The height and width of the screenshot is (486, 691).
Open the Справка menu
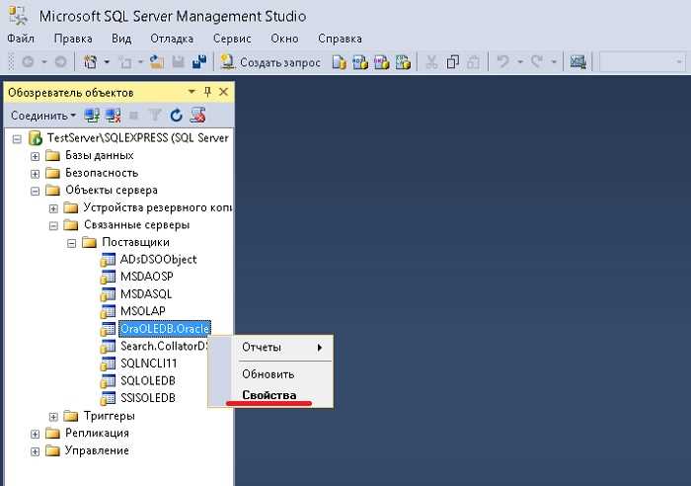click(341, 39)
